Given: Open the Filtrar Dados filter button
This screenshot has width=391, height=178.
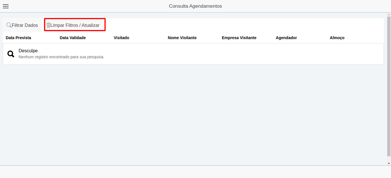Looking at the screenshot, I should coord(22,25).
